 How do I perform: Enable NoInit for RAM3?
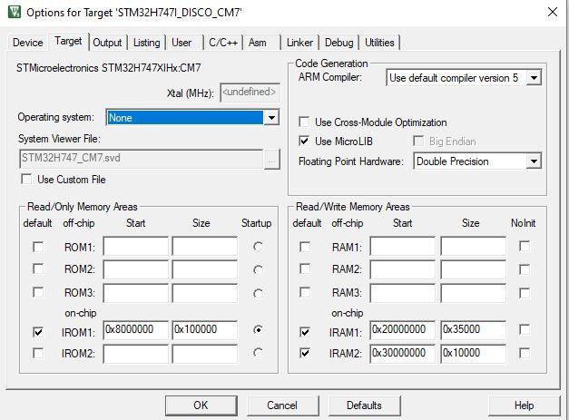(x=525, y=293)
